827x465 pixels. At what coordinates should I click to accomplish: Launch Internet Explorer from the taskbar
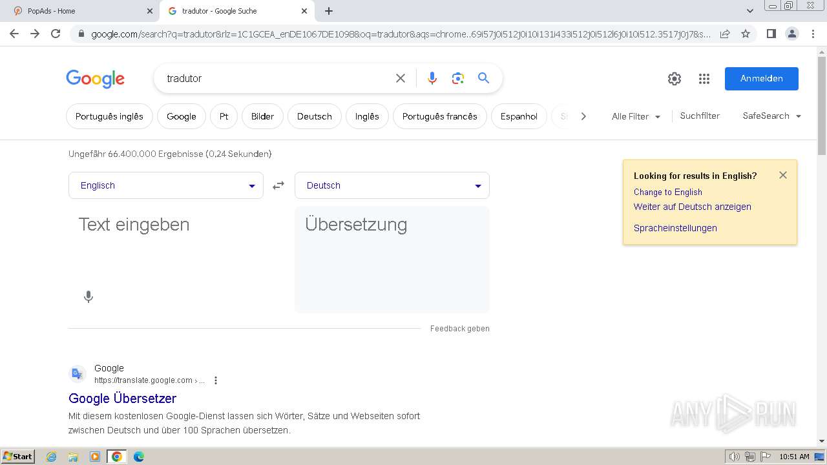click(52, 457)
